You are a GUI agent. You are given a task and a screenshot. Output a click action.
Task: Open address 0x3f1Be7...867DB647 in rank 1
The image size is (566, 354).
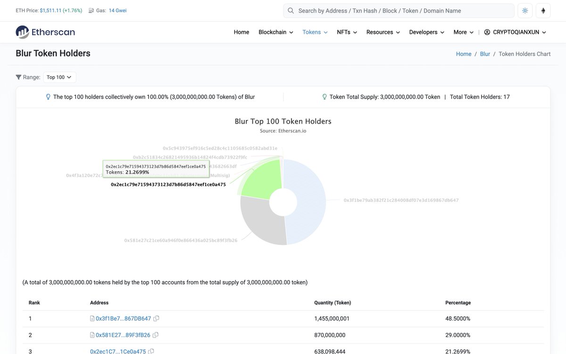123,319
